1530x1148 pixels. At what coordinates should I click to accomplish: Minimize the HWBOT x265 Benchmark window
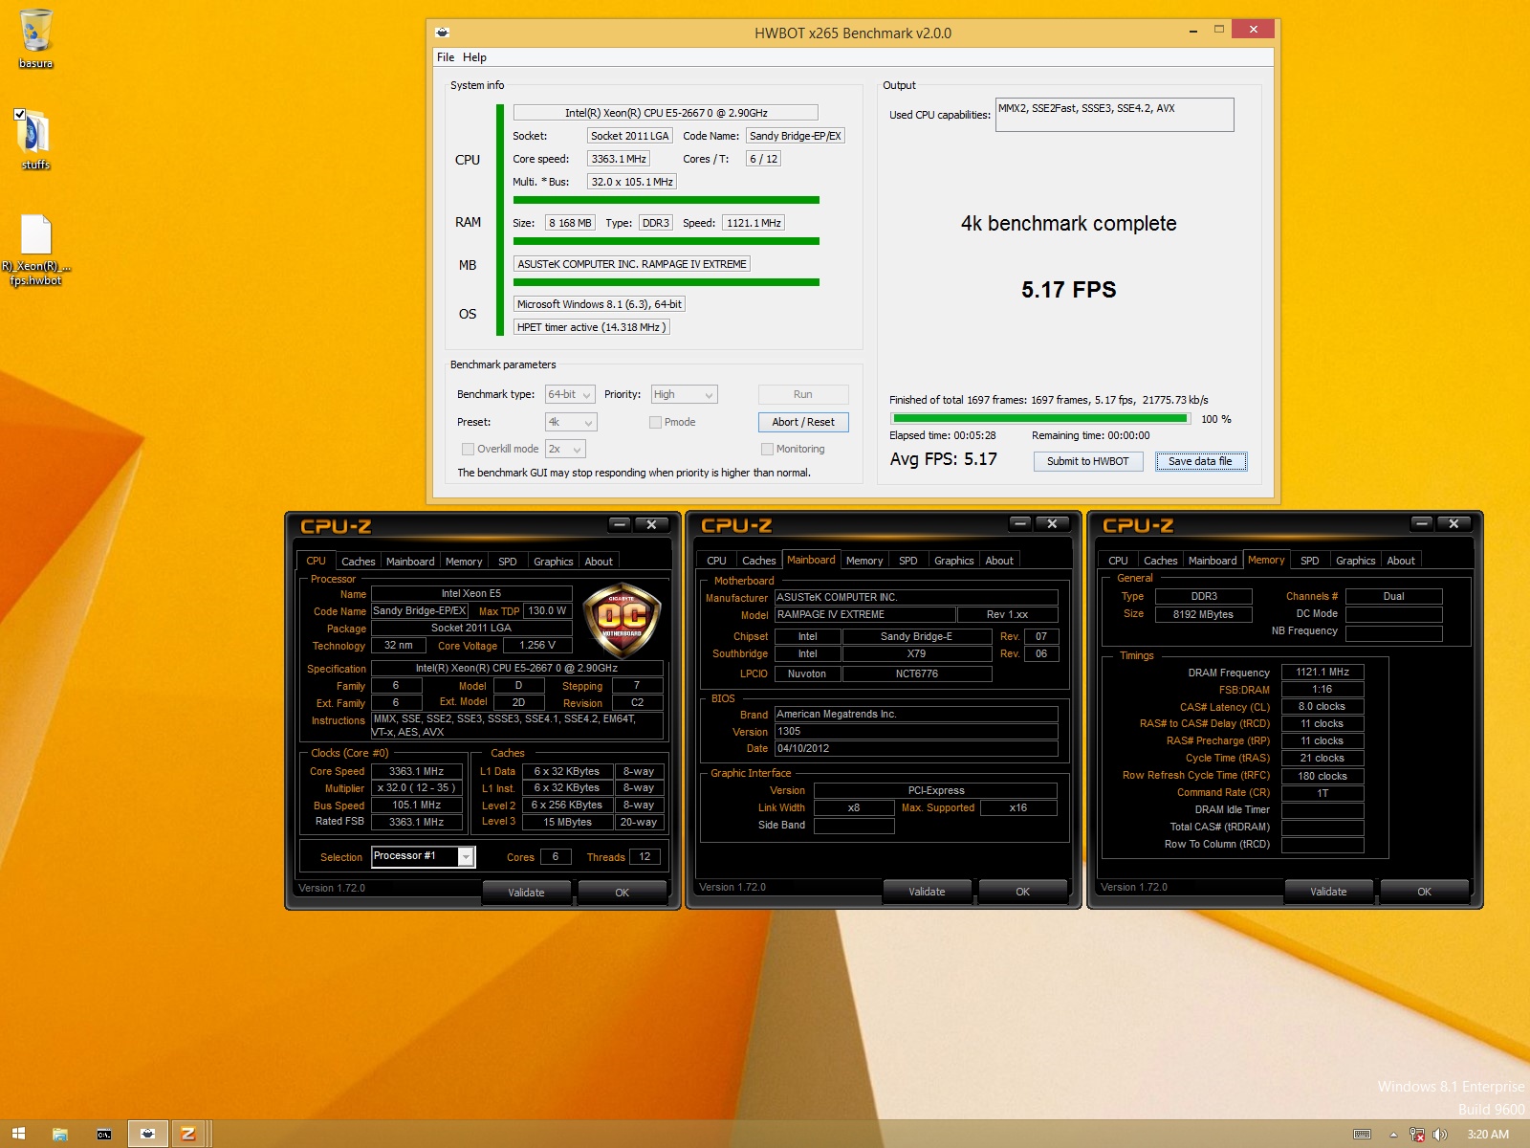coord(1193,31)
